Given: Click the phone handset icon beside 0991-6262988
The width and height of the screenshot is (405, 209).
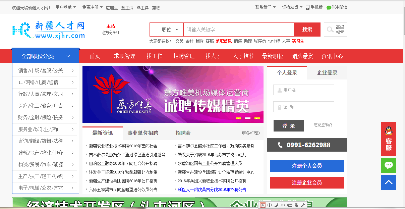Looking at the screenshot, I should (280, 145).
